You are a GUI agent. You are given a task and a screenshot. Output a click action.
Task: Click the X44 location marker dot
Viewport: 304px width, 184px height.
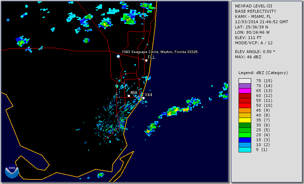click(x=144, y=98)
